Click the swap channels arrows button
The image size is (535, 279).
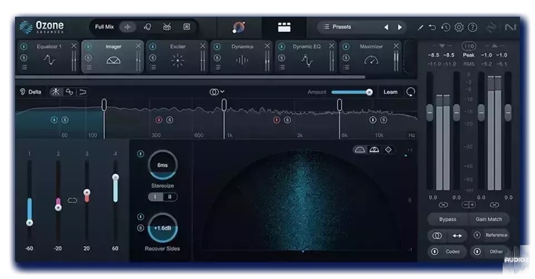(x=457, y=236)
